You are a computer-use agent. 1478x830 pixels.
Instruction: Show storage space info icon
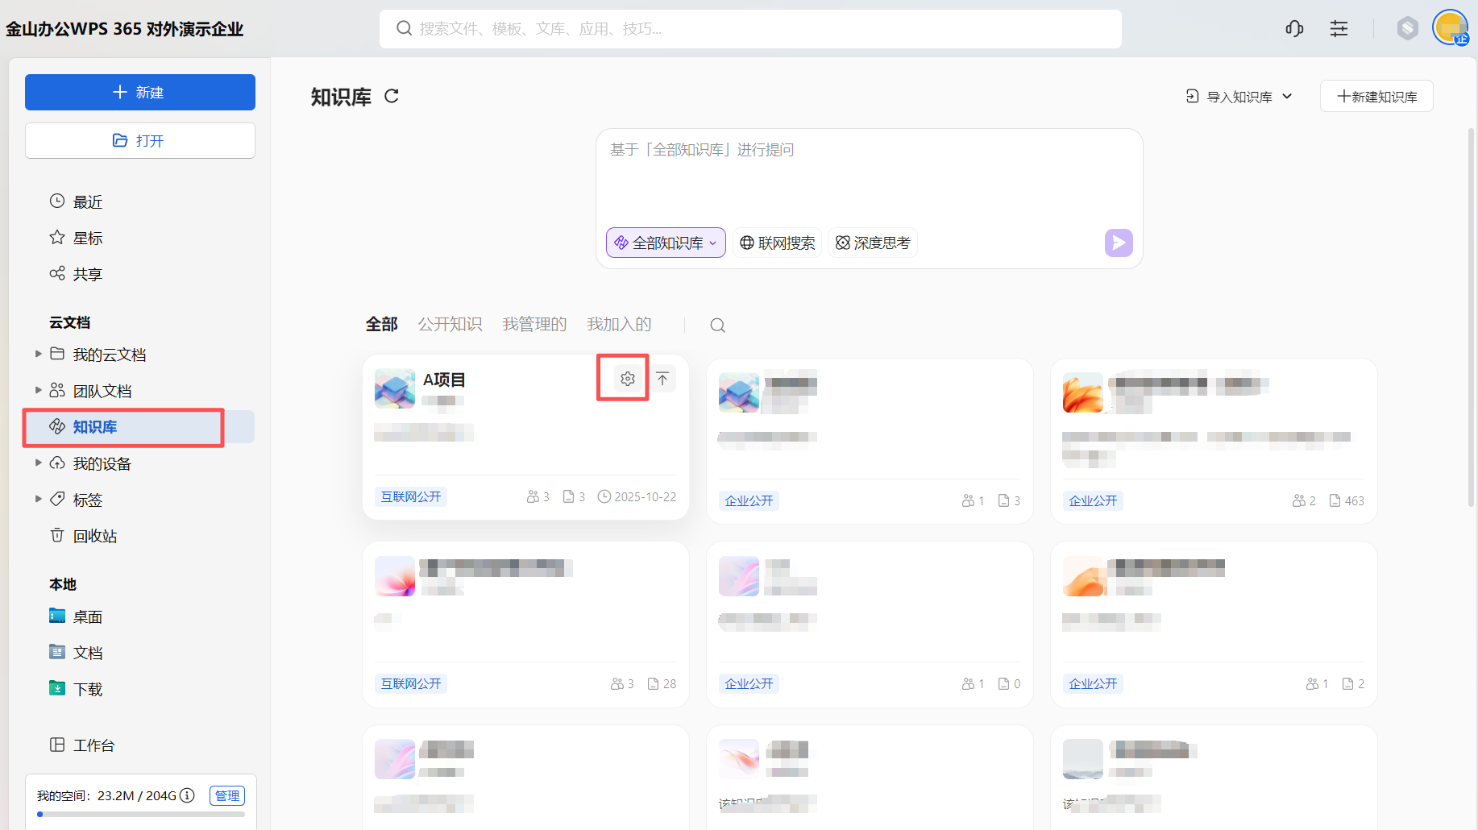click(187, 795)
